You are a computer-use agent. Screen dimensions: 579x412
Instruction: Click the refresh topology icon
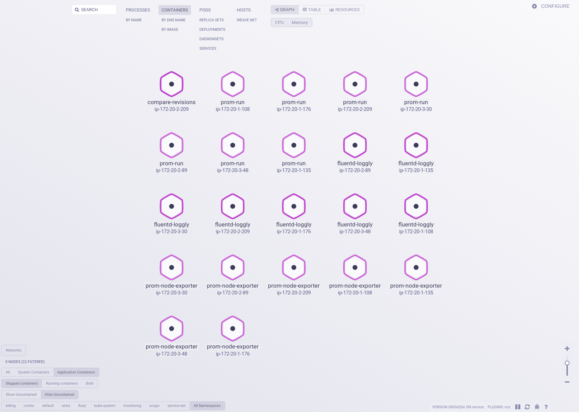coord(527,407)
